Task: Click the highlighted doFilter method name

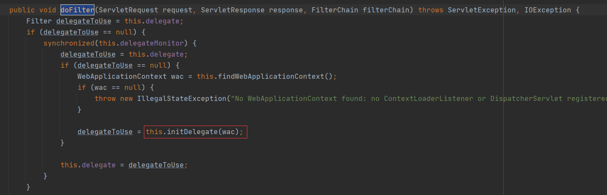Action: [77, 9]
